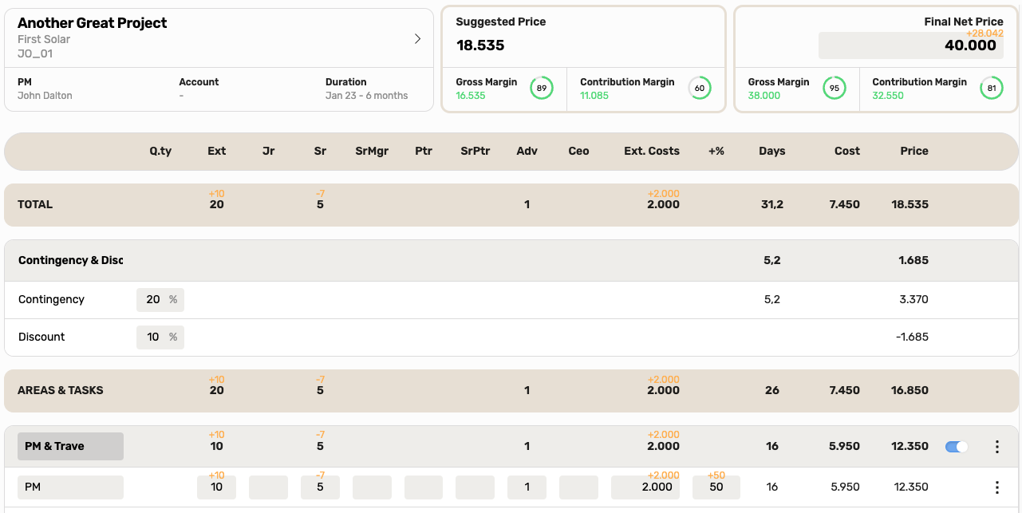Click Final Net Price gross margin 95 ring
The width and height of the screenshot is (1022, 513).
[x=835, y=88]
